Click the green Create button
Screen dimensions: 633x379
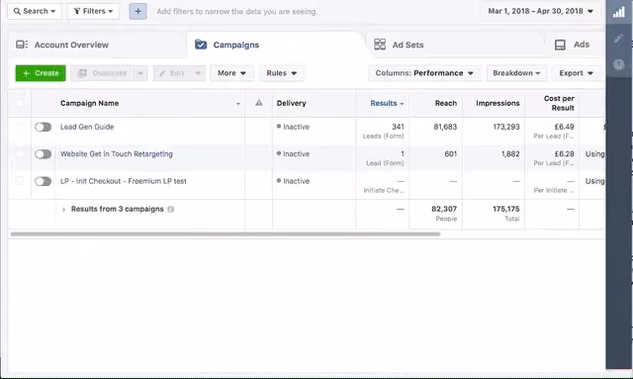[41, 73]
